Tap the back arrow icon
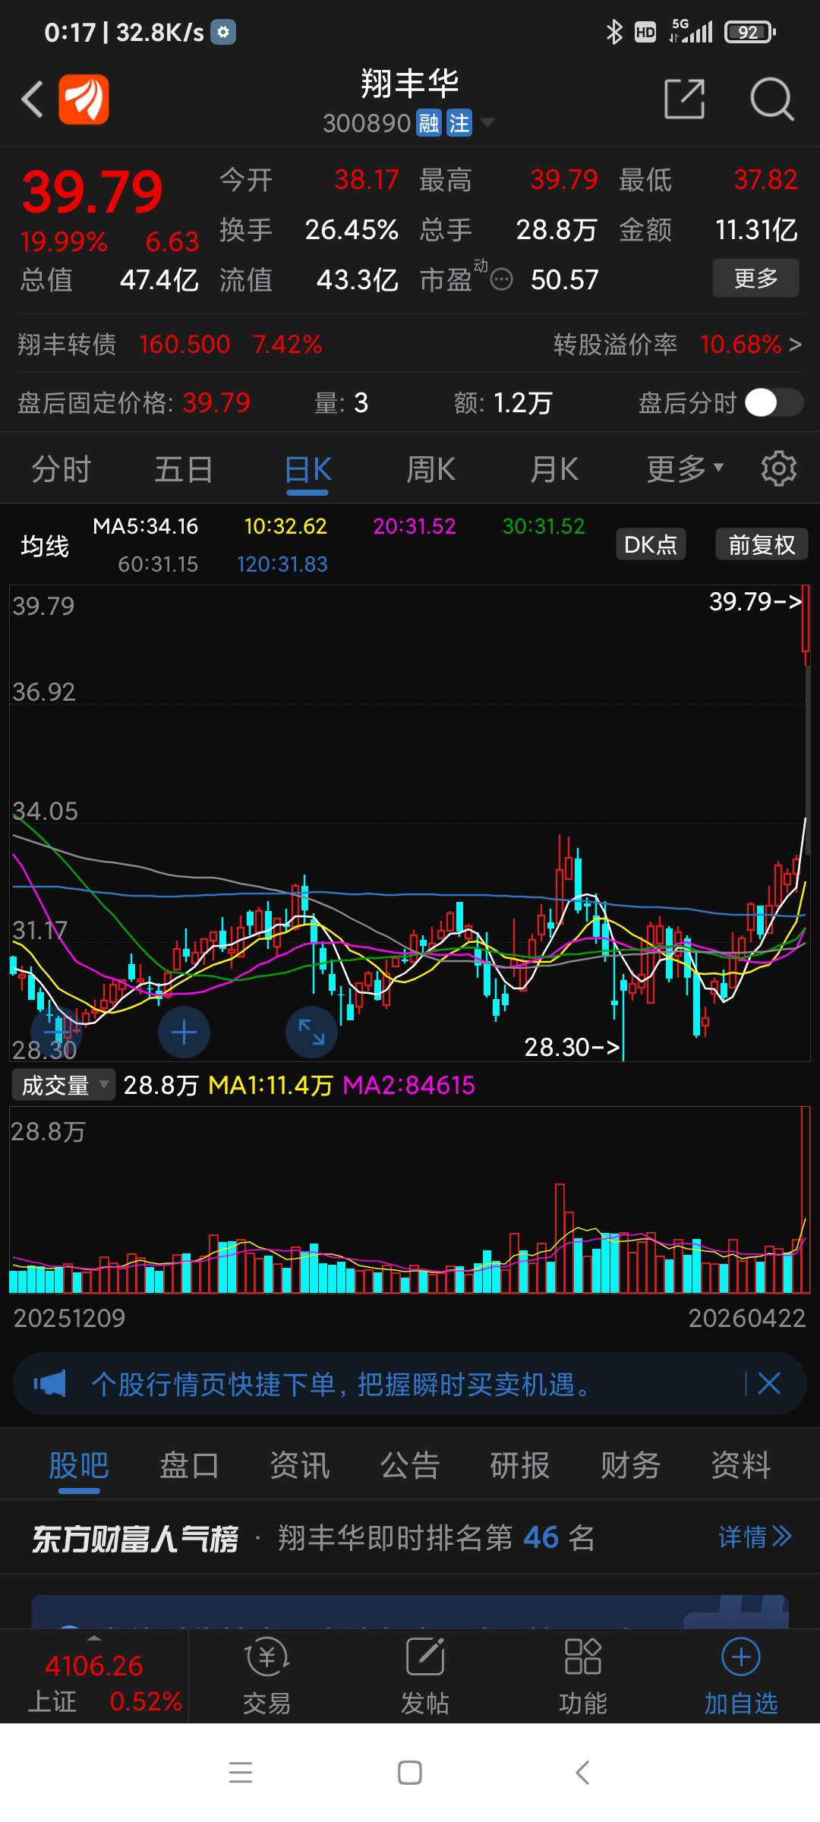The image size is (820, 1822). point(32,99)
